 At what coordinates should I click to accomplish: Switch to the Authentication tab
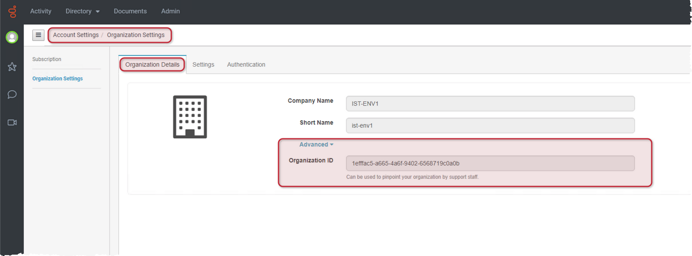tap(246, 64)
